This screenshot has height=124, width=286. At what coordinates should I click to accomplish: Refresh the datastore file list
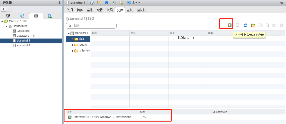click(x=245, y=25)
